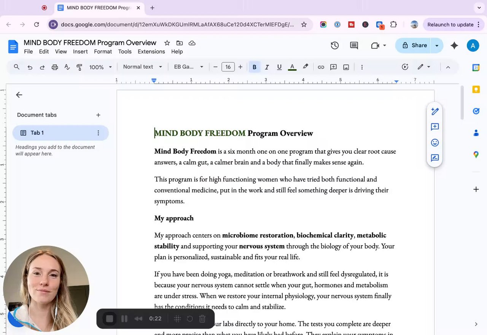Open Google Keep side panel

pyautogui.click(x=476, y=90)
